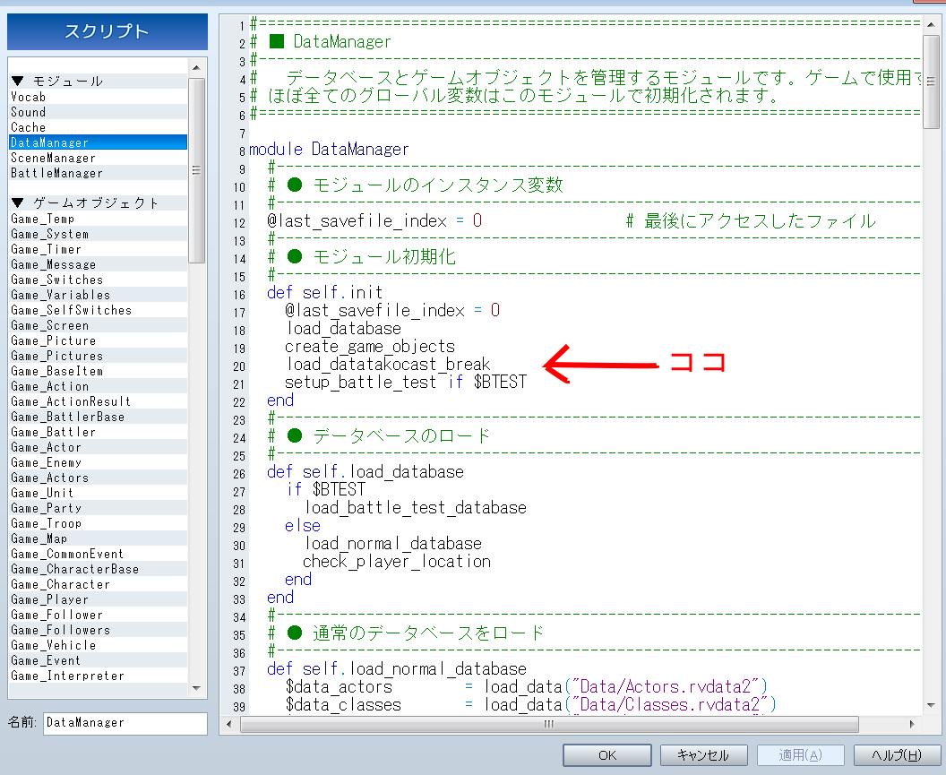Select the ▼ ゲームオブジェクト section header
The image size is (946, 775).
click(x=99, y=202)
